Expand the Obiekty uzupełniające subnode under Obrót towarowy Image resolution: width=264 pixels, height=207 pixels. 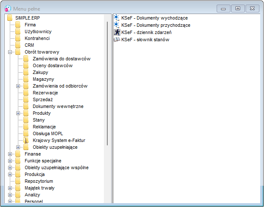(18, 147)
